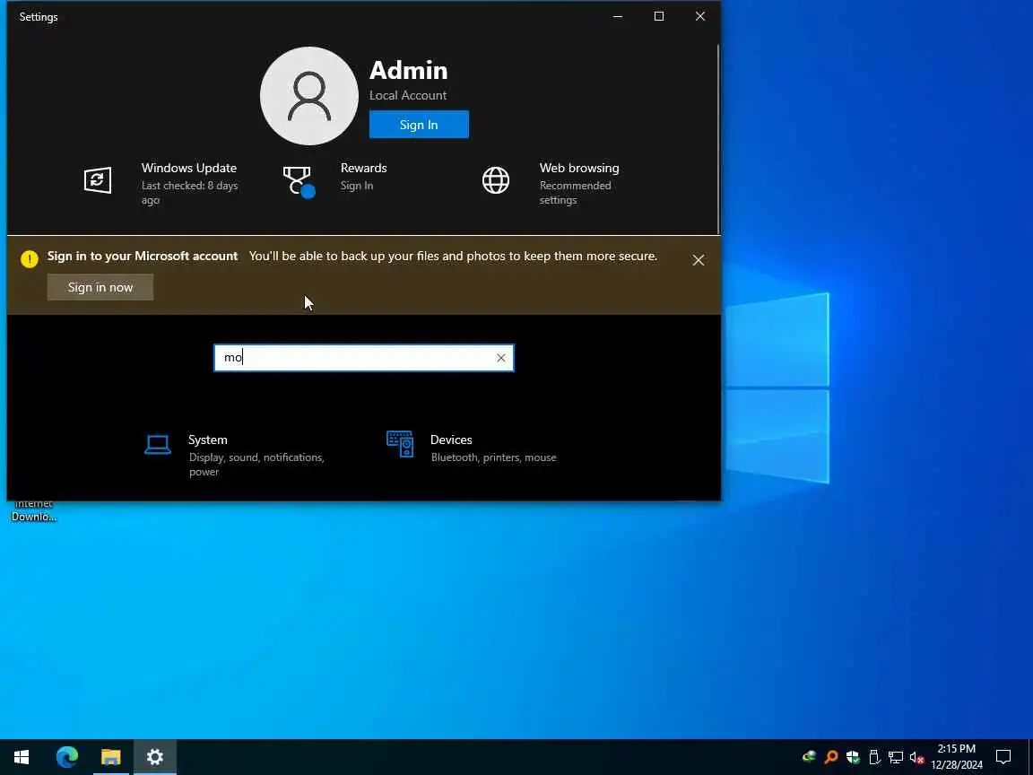This screenshot has width=1033, height=775.
Task: Clear the search box text
Action: 500,358
